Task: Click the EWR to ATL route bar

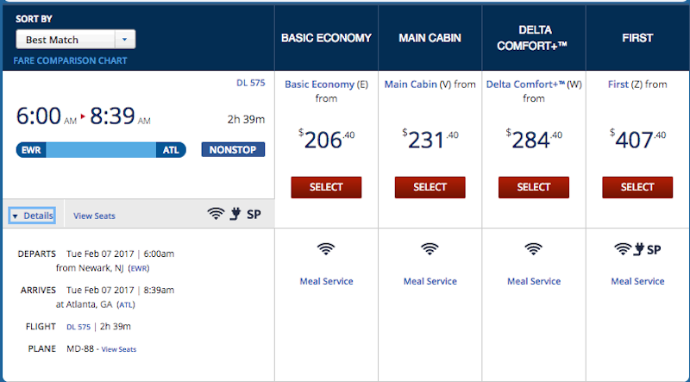Action: pos(101,150)
